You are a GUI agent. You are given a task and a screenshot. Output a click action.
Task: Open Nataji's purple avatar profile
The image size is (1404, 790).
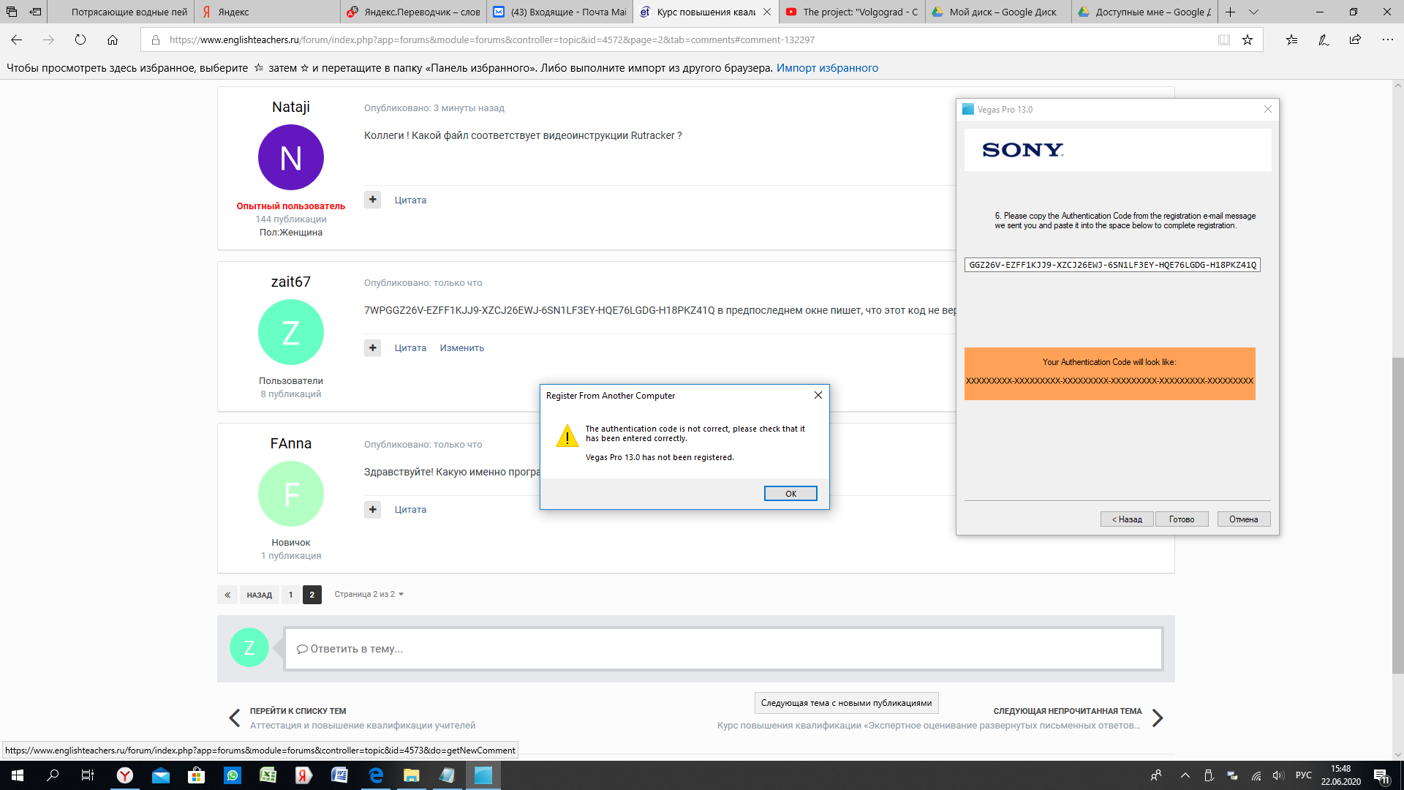coord(291,157)
